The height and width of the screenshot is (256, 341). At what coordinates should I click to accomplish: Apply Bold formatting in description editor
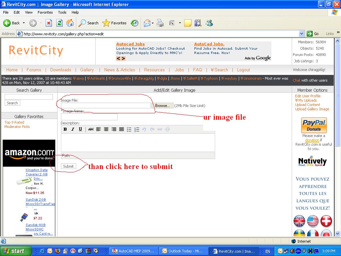coord(65,129)
